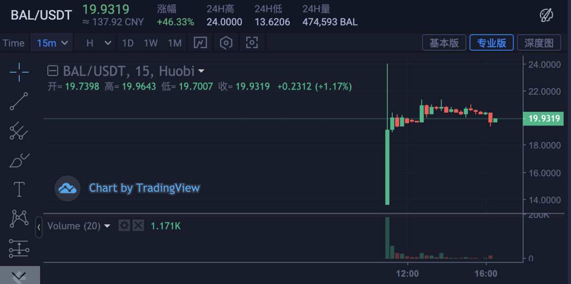Select the 1D timeframe button

pos(128,43)
